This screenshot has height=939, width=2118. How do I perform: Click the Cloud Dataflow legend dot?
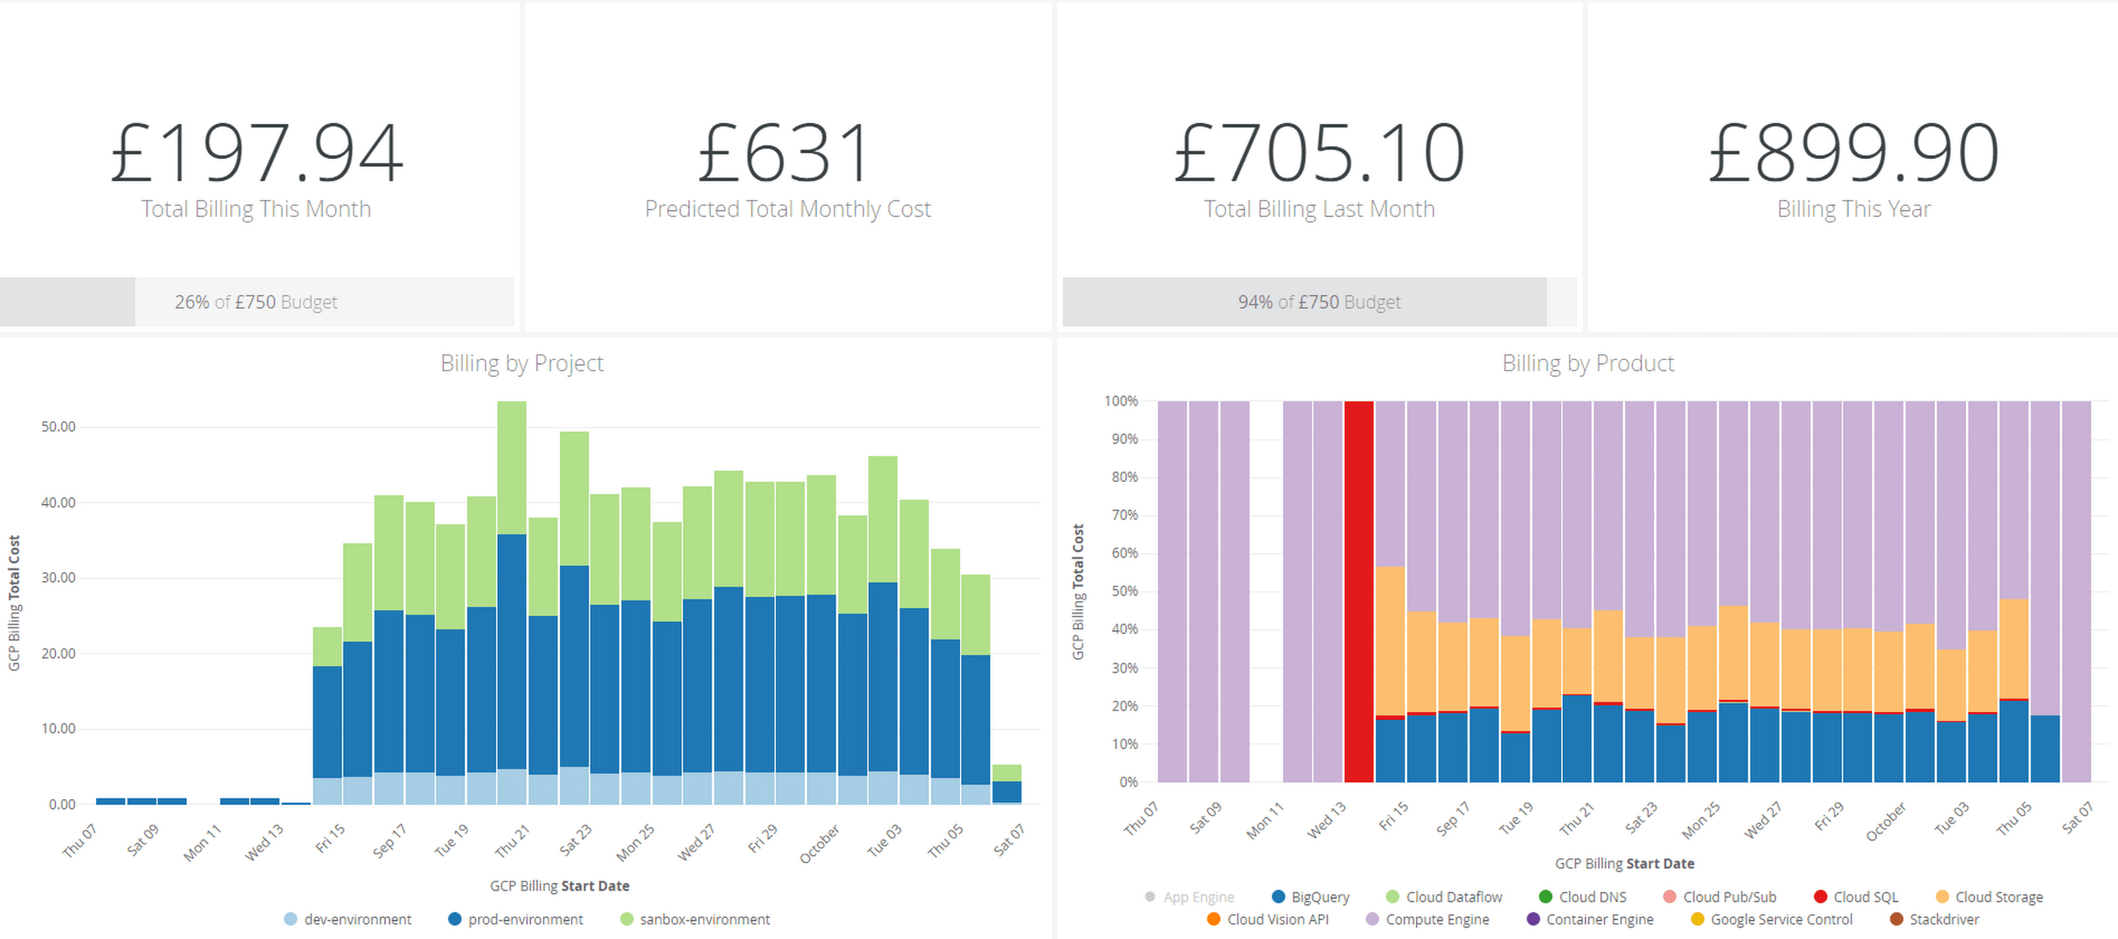pos(1392,896)
